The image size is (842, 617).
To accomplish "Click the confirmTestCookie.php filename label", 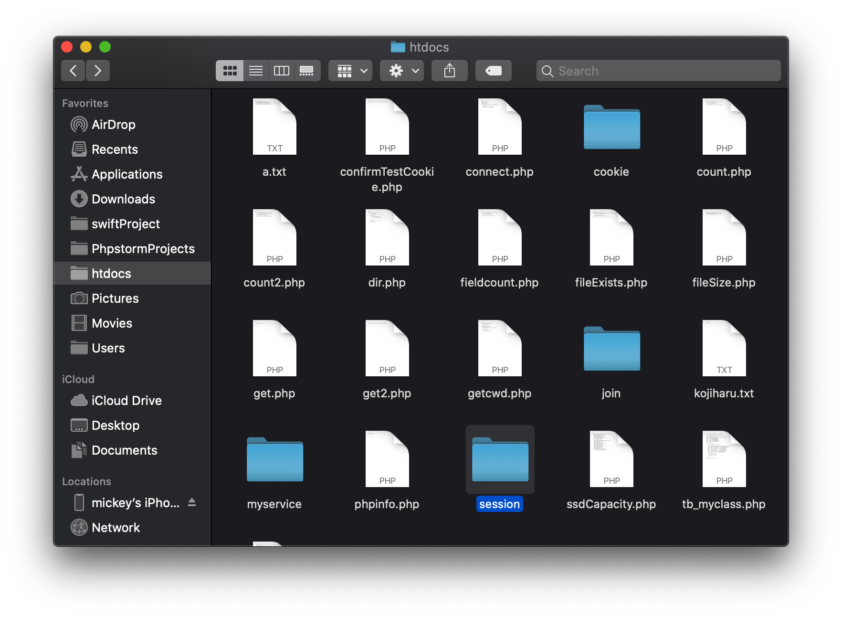I will point(387,179).
